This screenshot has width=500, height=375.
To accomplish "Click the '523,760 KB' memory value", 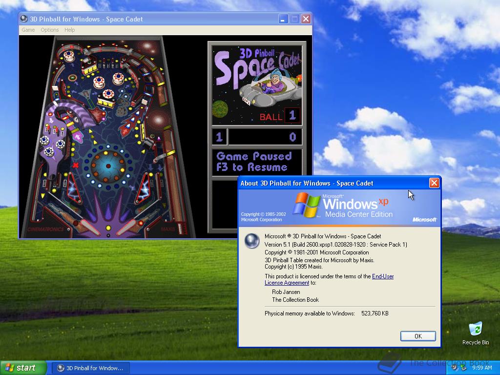I will click(x=375, y=313).
